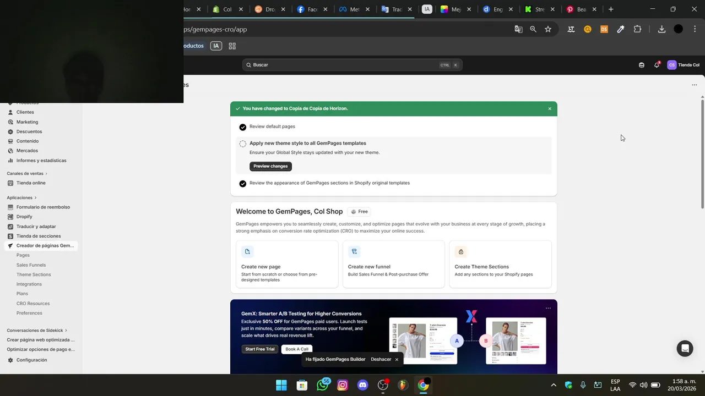The width and height of the screenshot is (705, 396).
Task: Open Tienda online sales channel
Action: pos(31,183)
